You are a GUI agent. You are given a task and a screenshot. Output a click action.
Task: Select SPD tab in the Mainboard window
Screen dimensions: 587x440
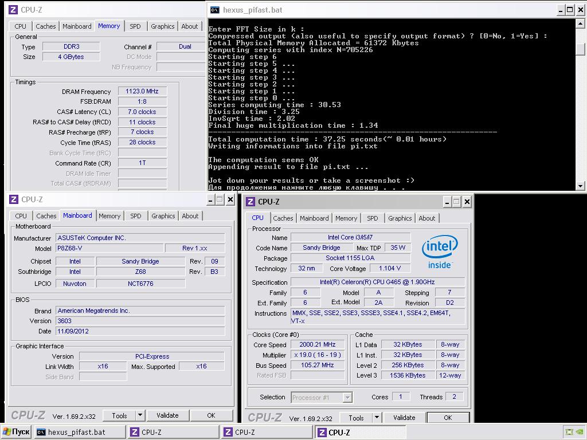pos(135,216)
